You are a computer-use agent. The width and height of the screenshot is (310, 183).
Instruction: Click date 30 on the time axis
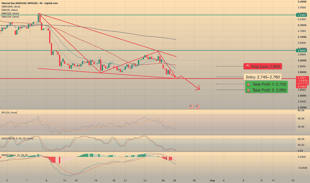coord(194,180)
